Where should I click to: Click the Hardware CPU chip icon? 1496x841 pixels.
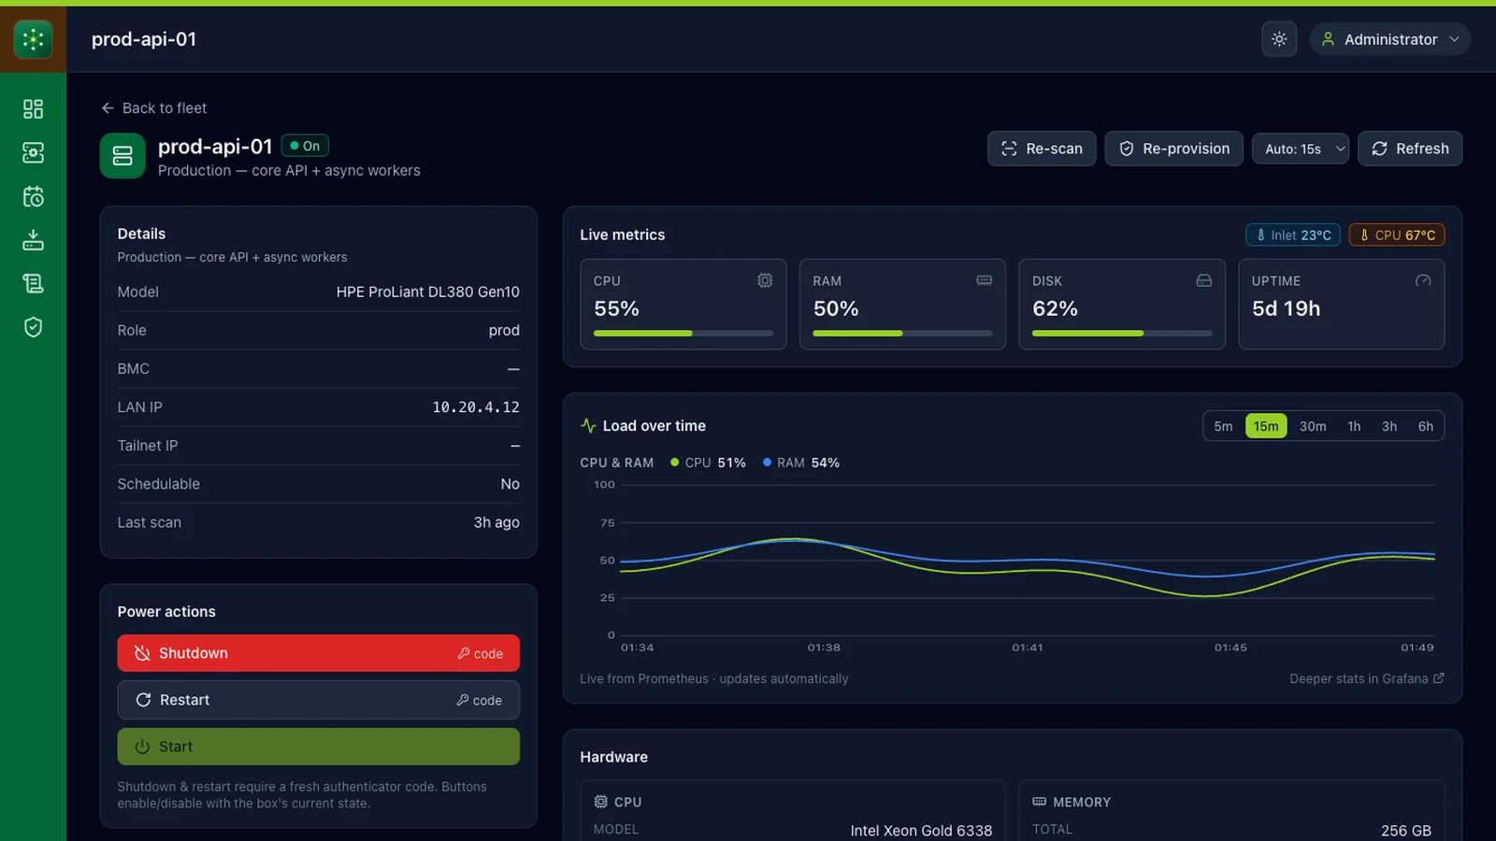[600, 802]
